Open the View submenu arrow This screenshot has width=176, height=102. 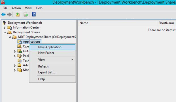point(72,60)
